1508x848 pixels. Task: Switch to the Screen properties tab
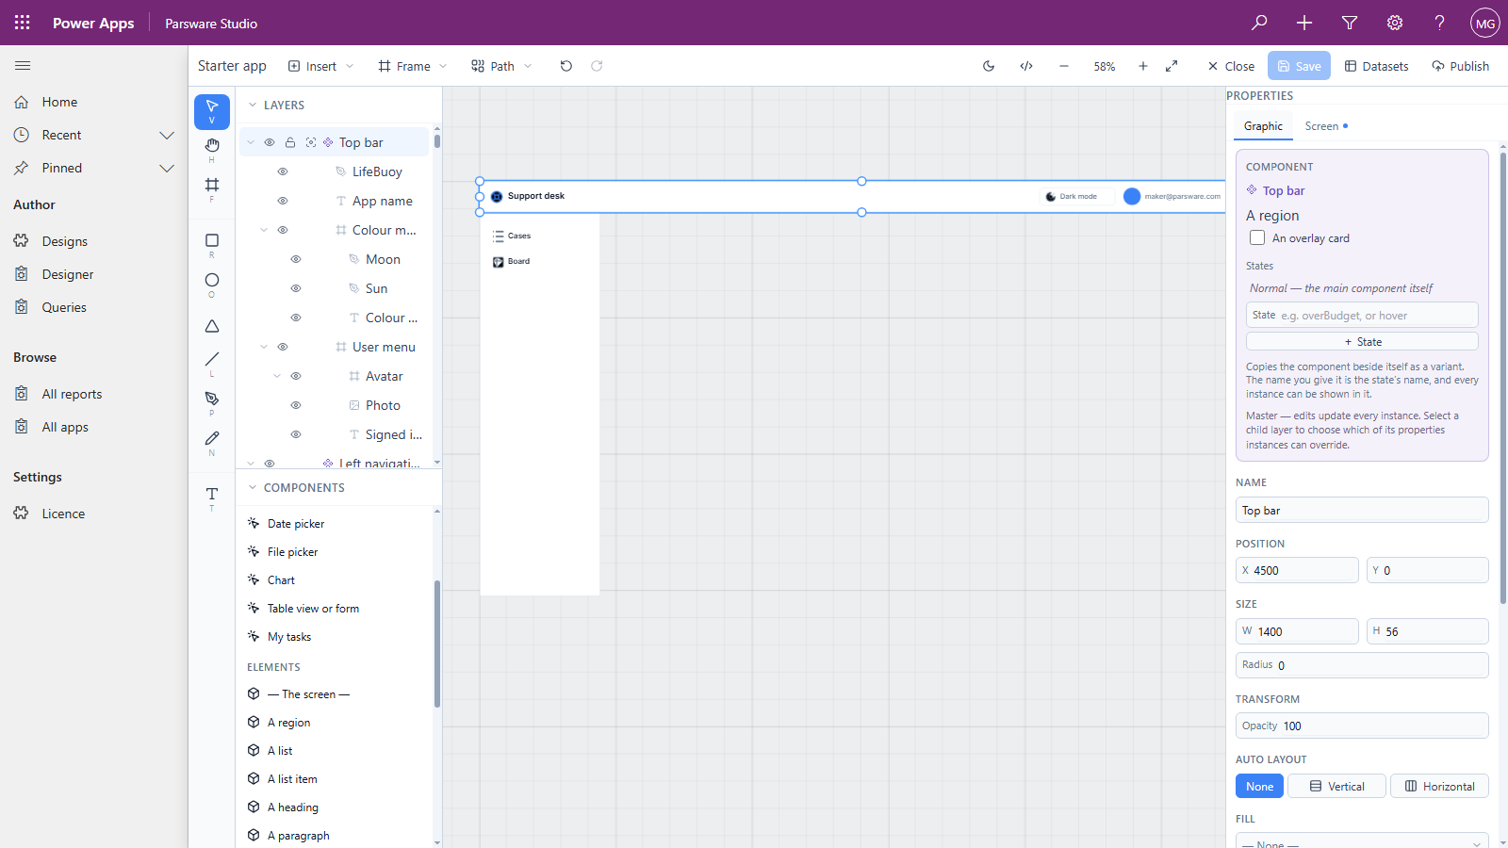[x=1326, y=126]
